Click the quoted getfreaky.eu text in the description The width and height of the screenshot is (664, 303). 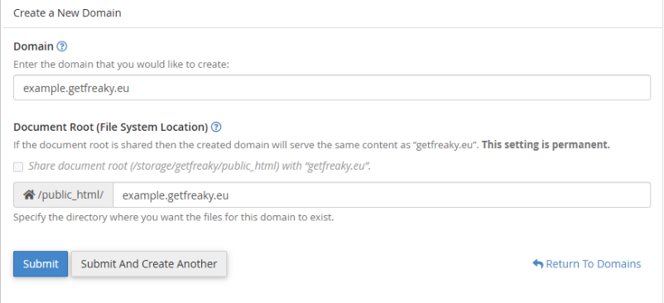click(445, 144)
